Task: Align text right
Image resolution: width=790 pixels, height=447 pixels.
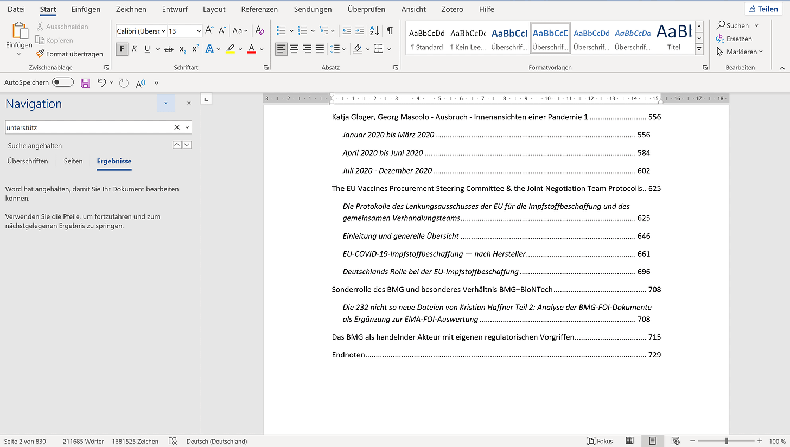Action: [x=307, y=49]
